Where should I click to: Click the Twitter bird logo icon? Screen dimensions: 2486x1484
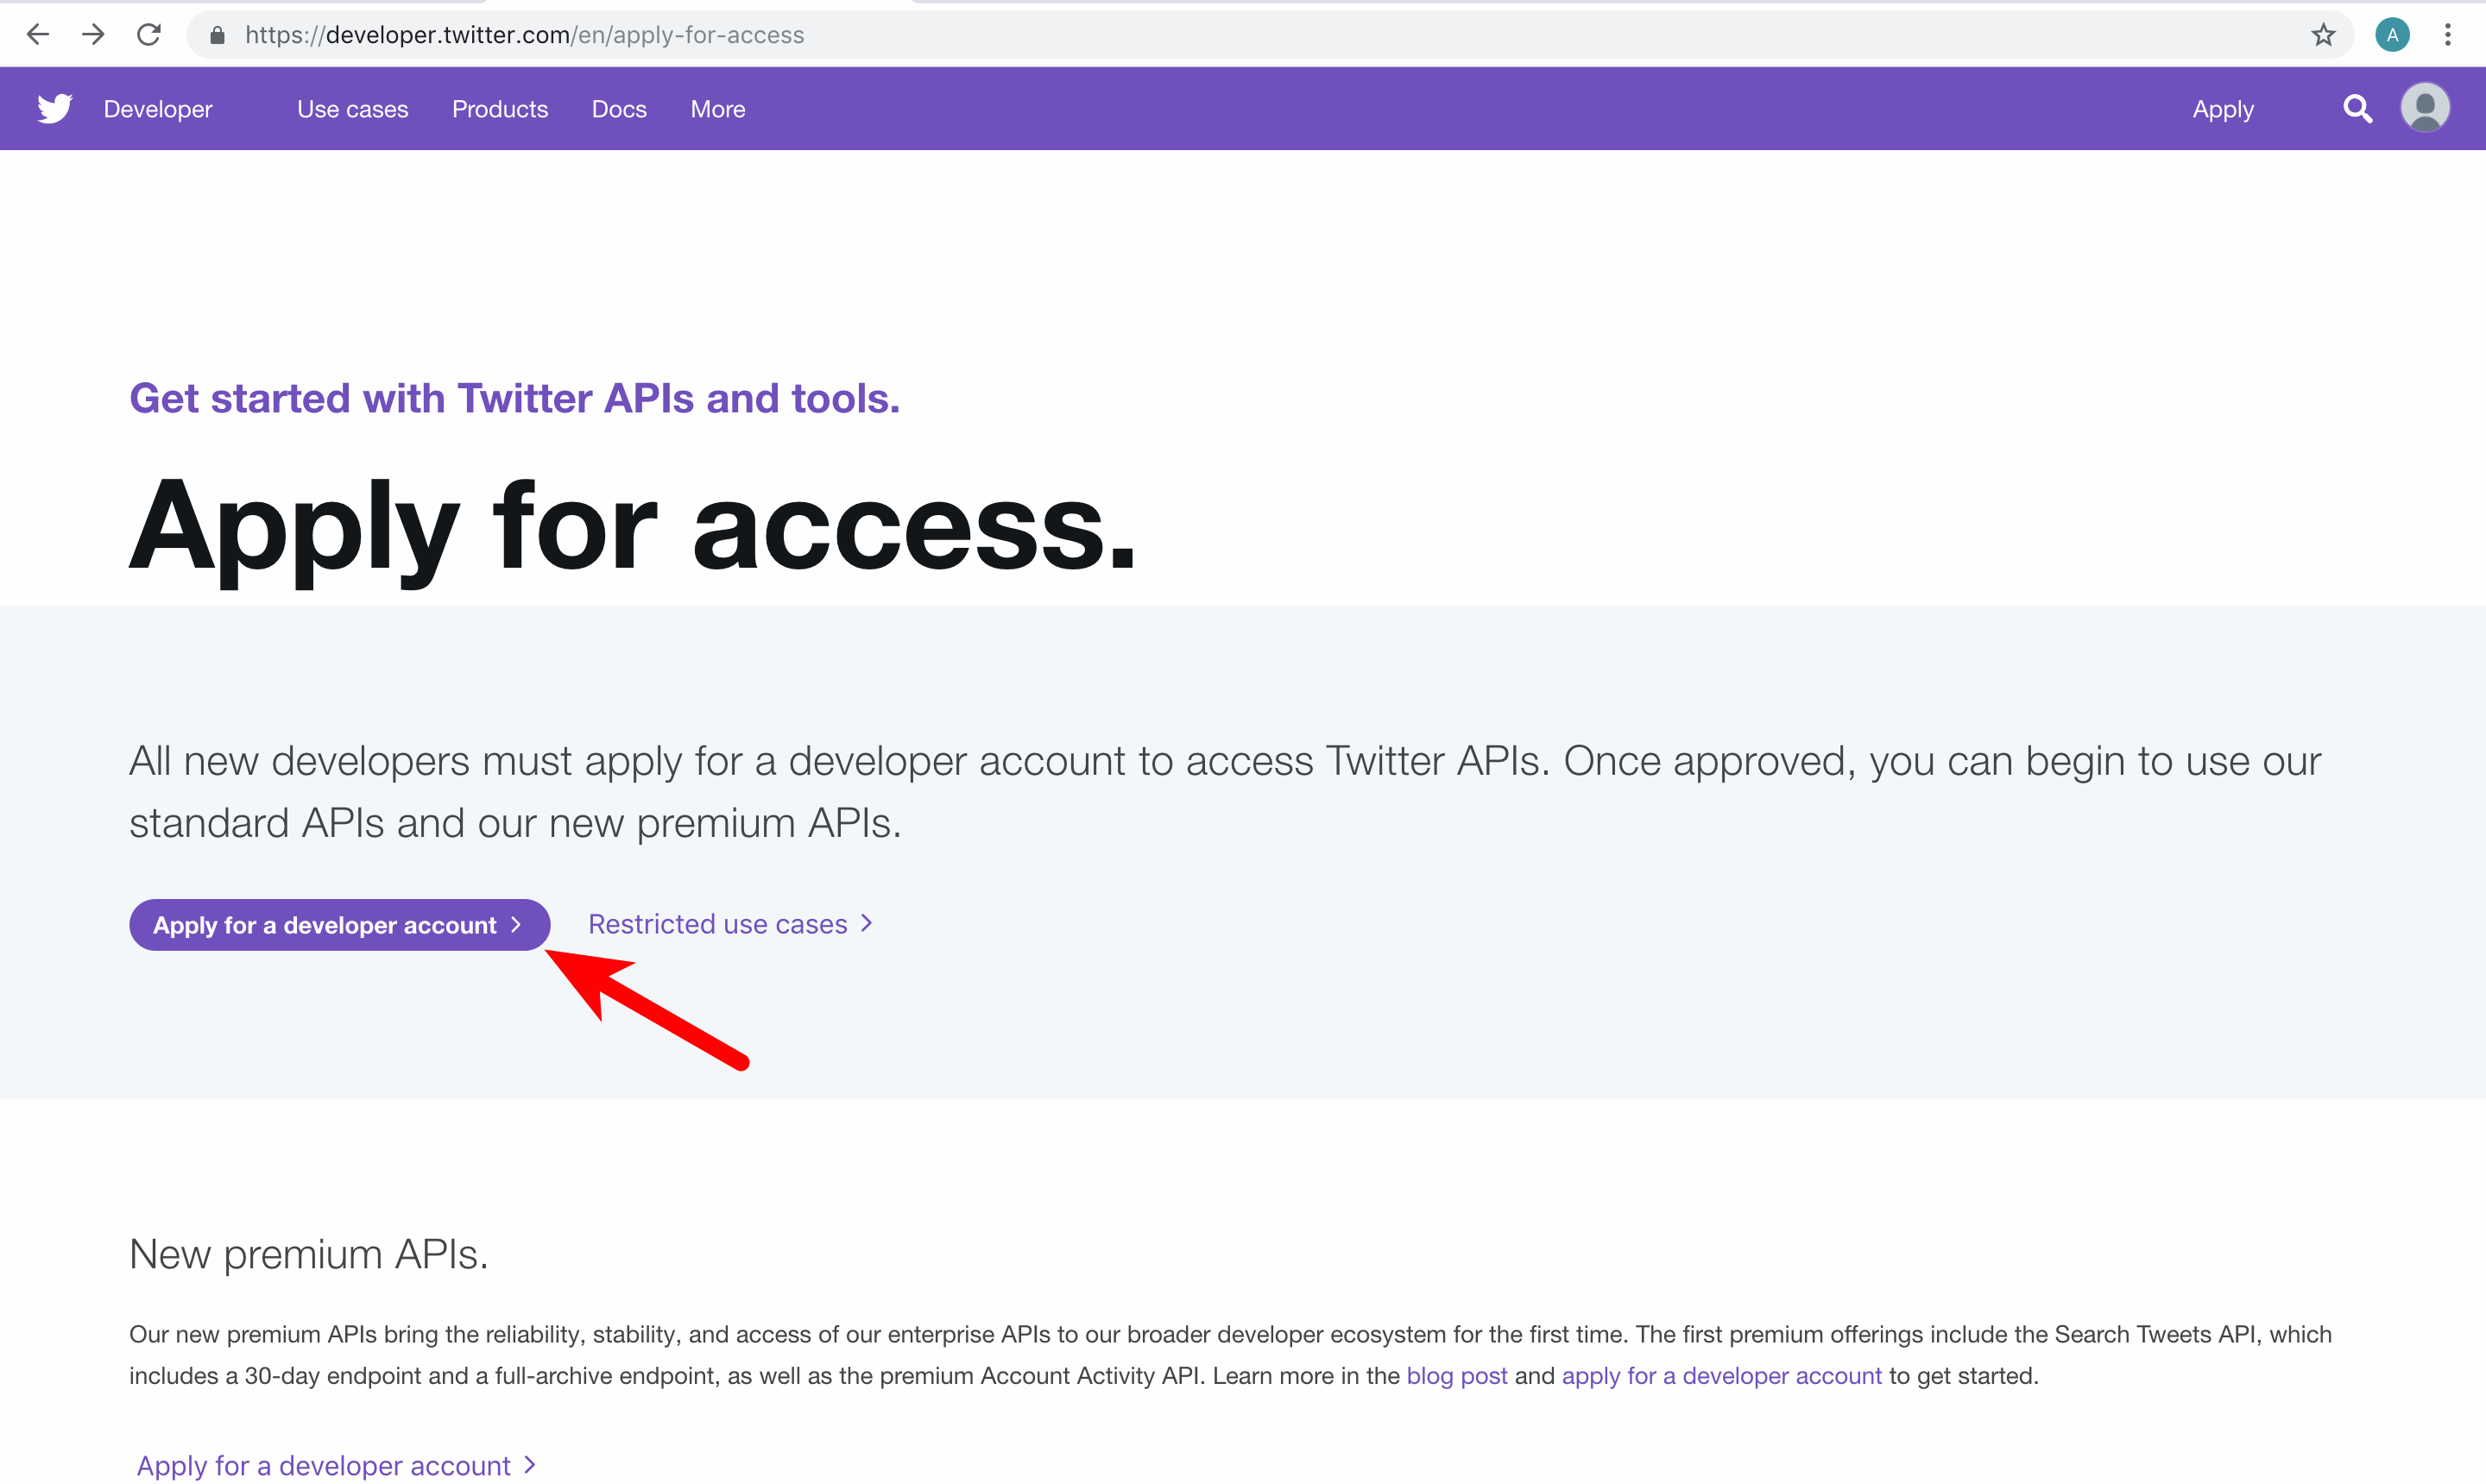point(54,108)
